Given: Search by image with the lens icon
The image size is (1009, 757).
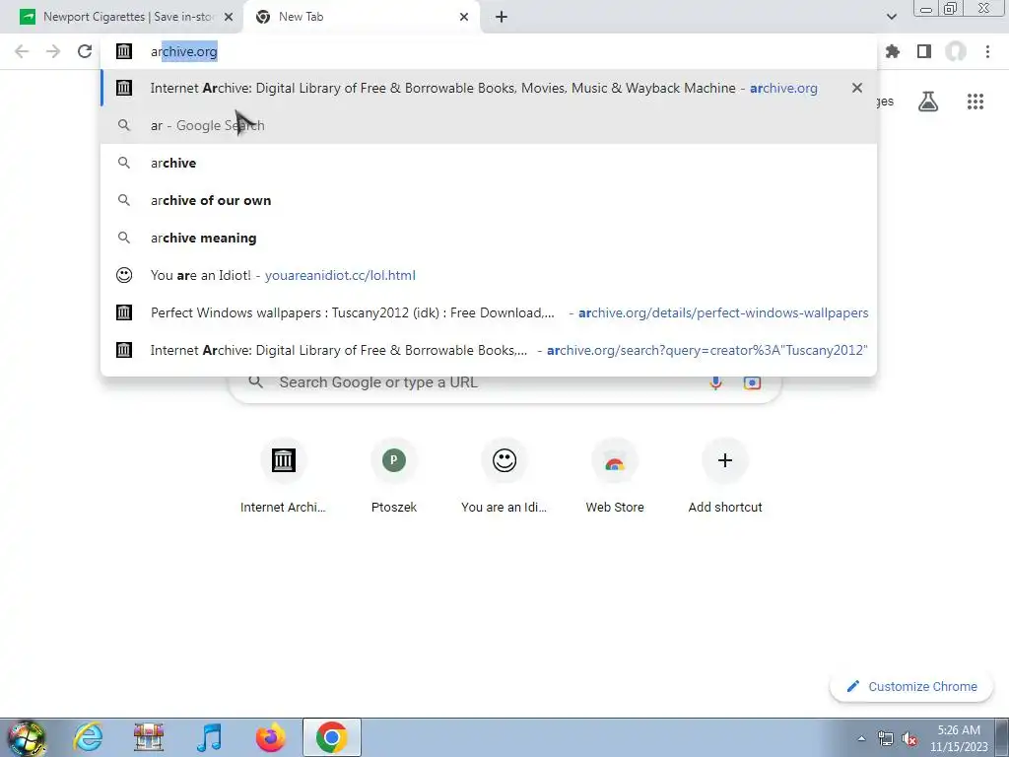Looking at the screenshot, I should [x=752, y=382].
